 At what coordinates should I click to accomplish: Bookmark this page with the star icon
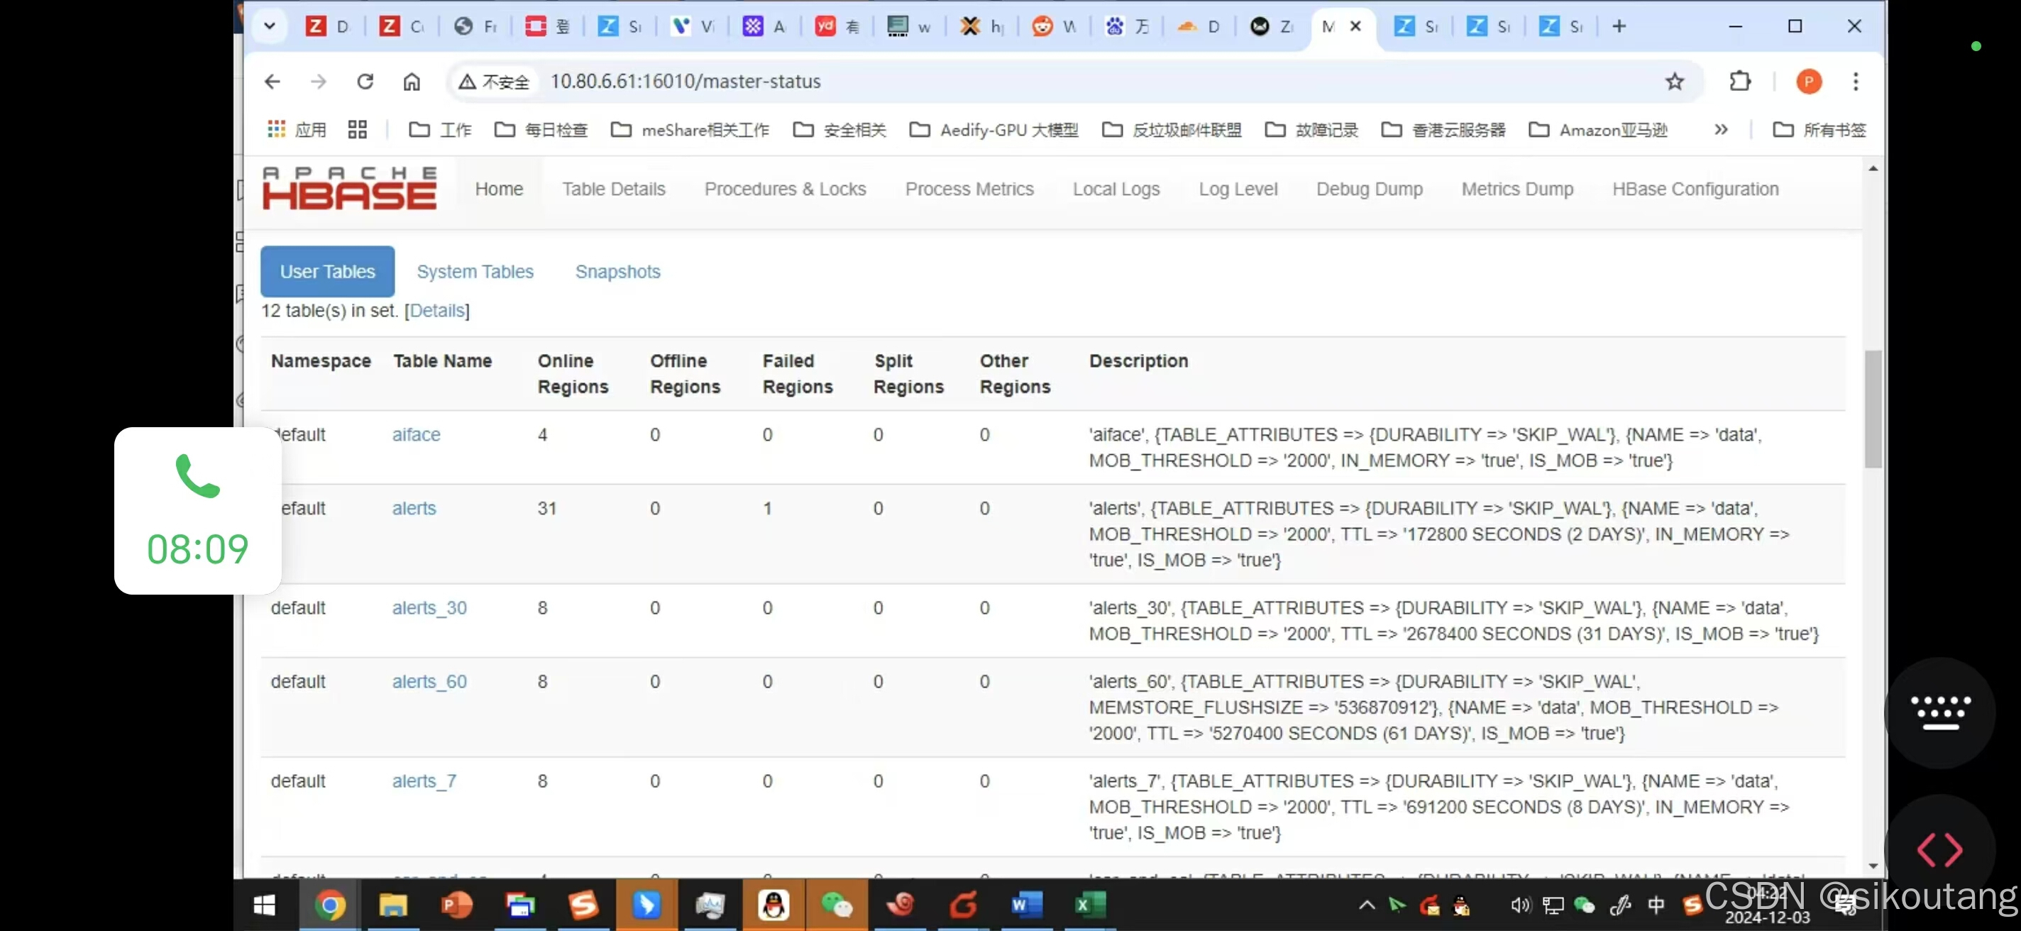click(x=1674, y=82)
